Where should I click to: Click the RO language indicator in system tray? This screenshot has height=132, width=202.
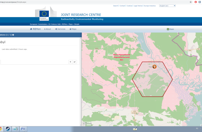(197, 128)
